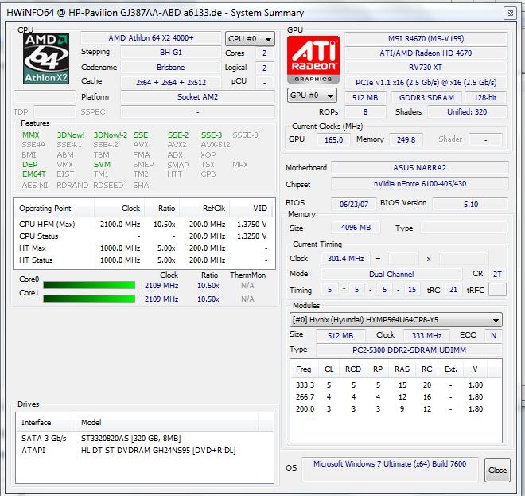
Task: Click the Stepping value BH-G1
Action: (x=171, y=53)
